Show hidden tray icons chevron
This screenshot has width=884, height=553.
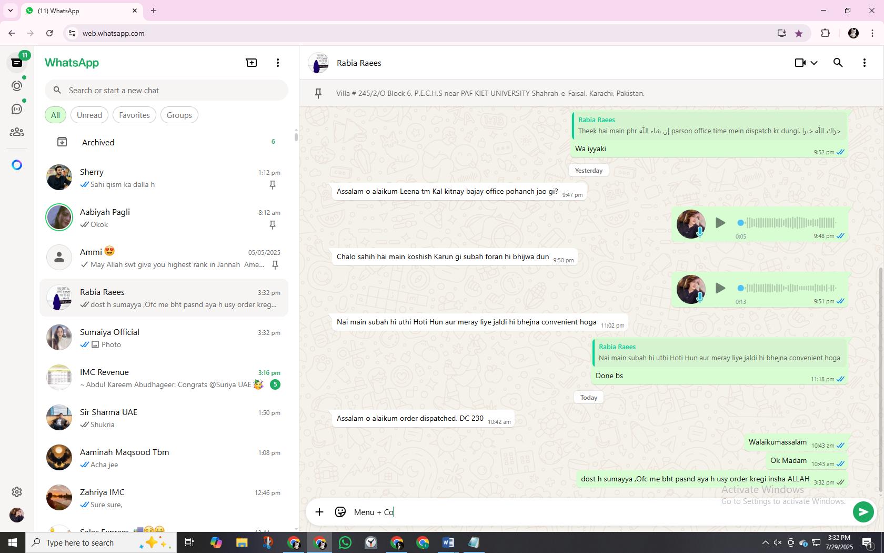coord(765,542)
